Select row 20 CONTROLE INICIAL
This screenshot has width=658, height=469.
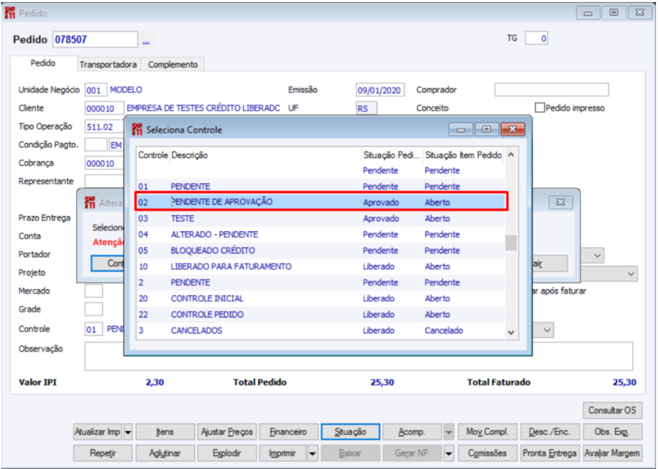point(321,298)
